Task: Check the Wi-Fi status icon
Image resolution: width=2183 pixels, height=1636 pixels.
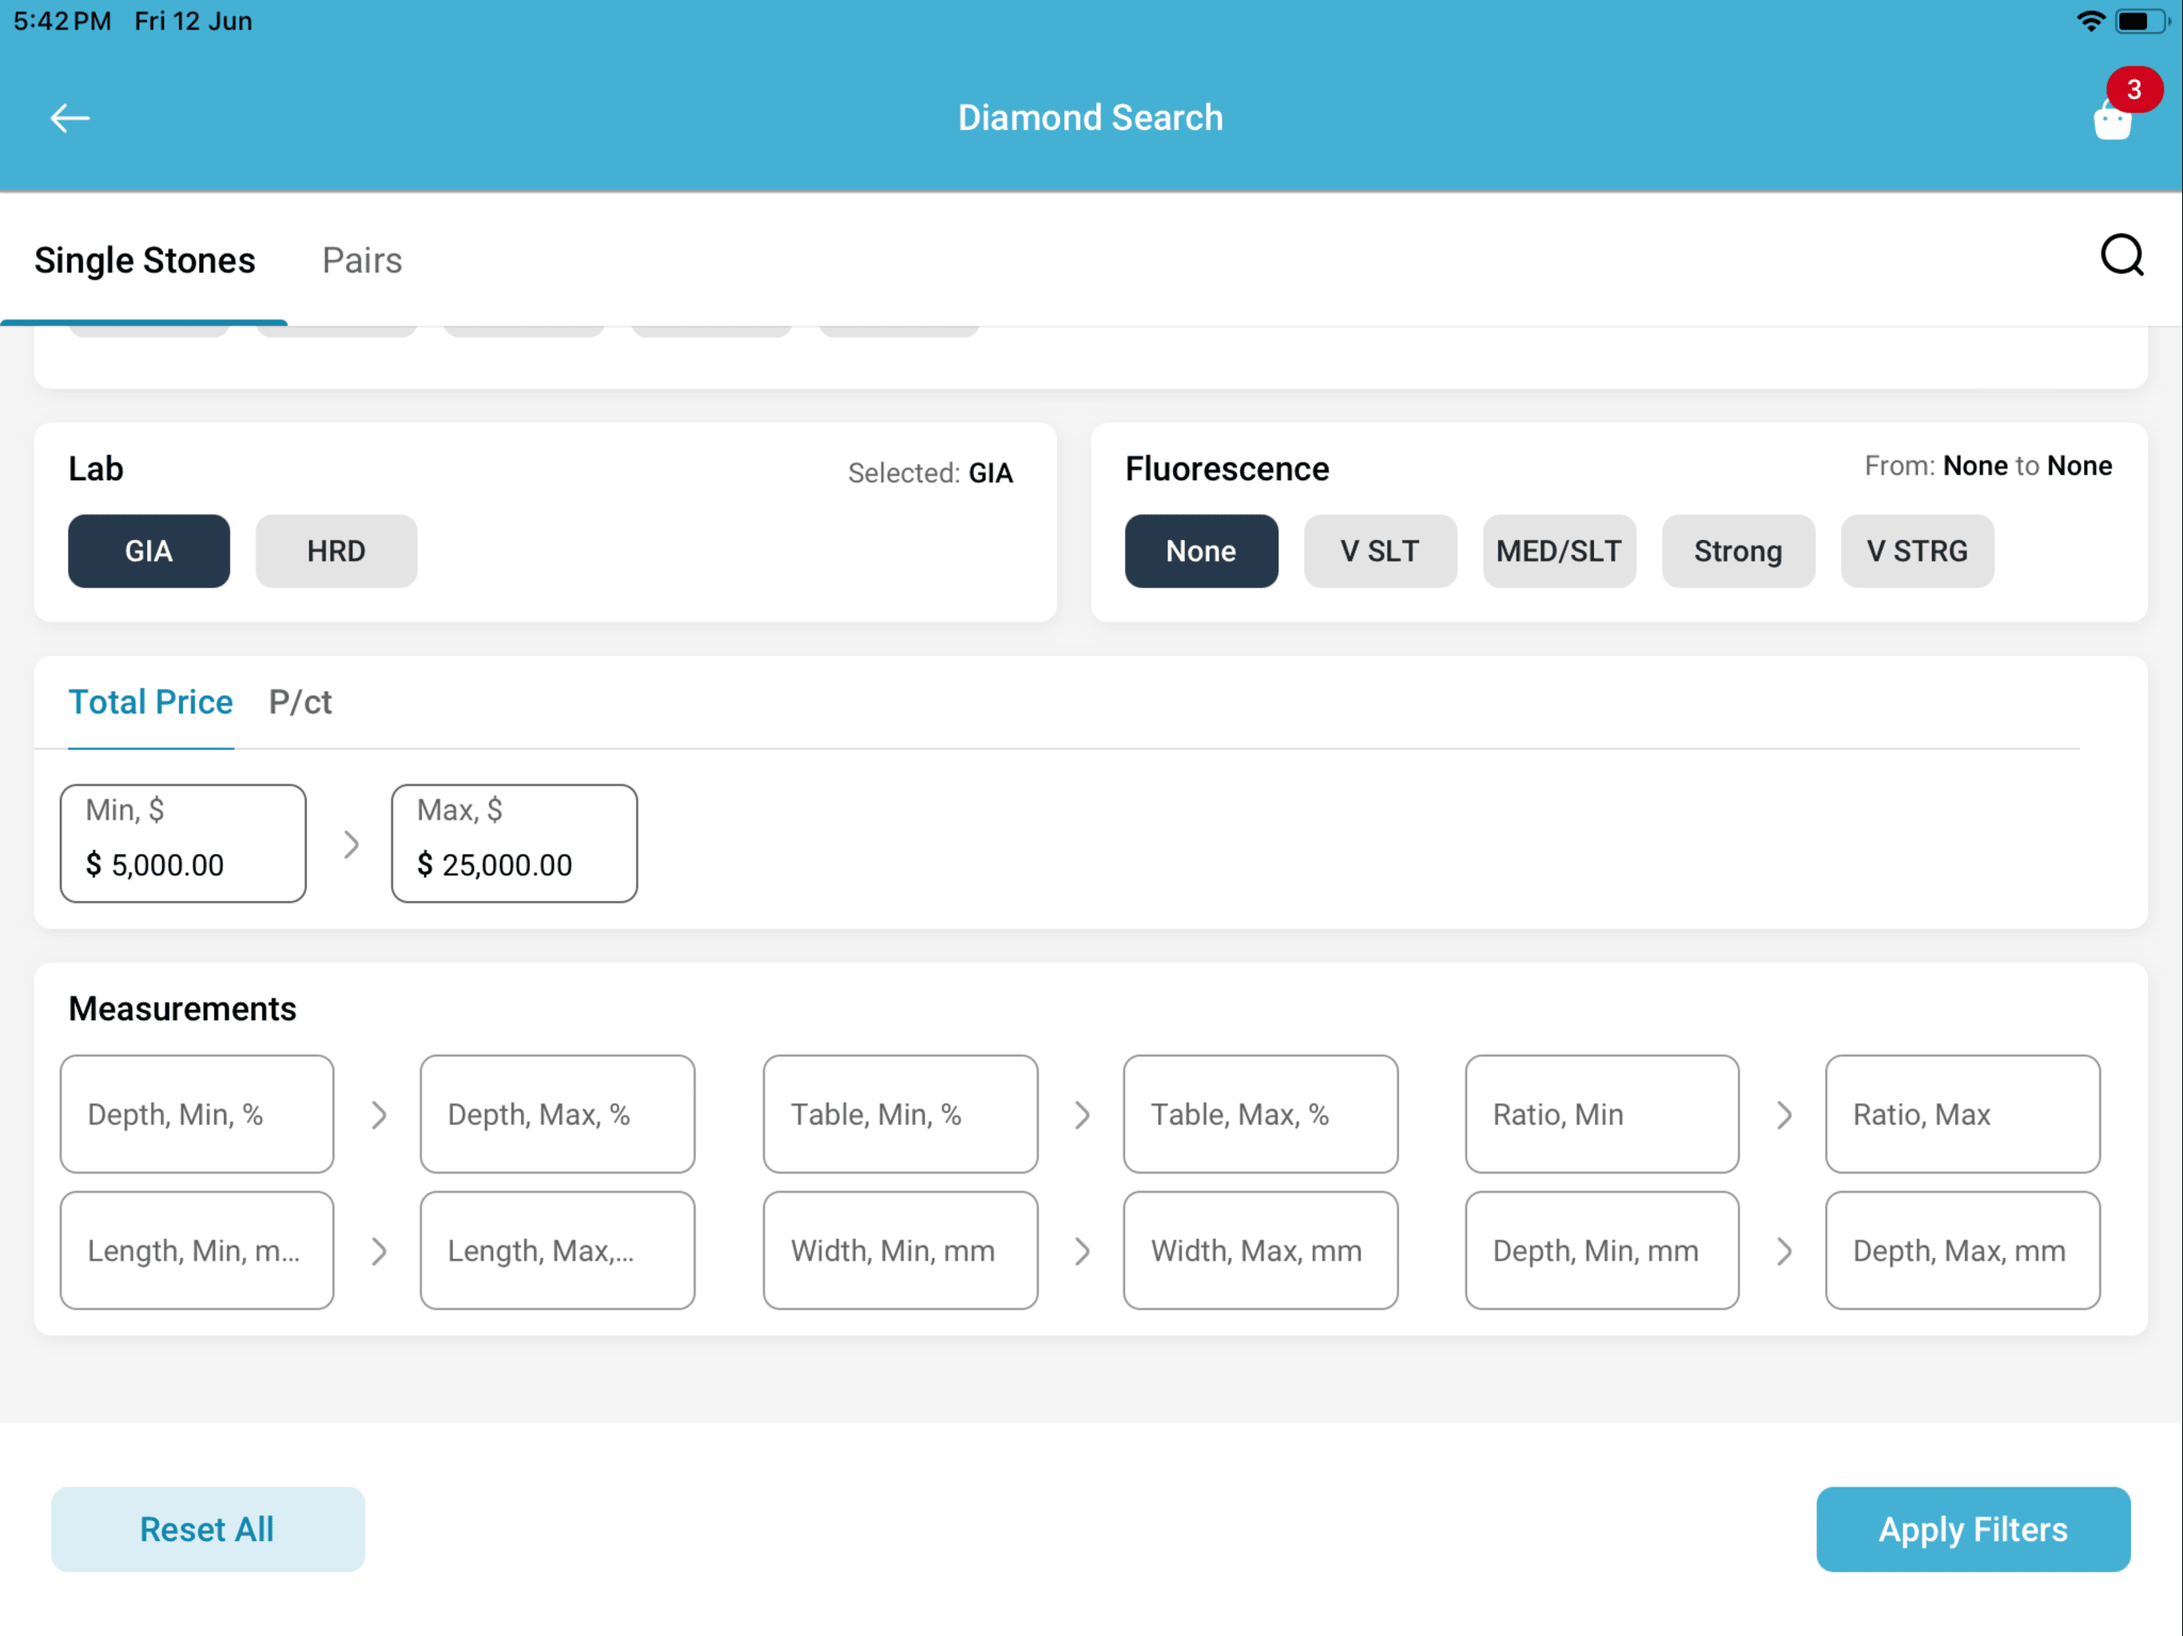Action: point(2090,21)
